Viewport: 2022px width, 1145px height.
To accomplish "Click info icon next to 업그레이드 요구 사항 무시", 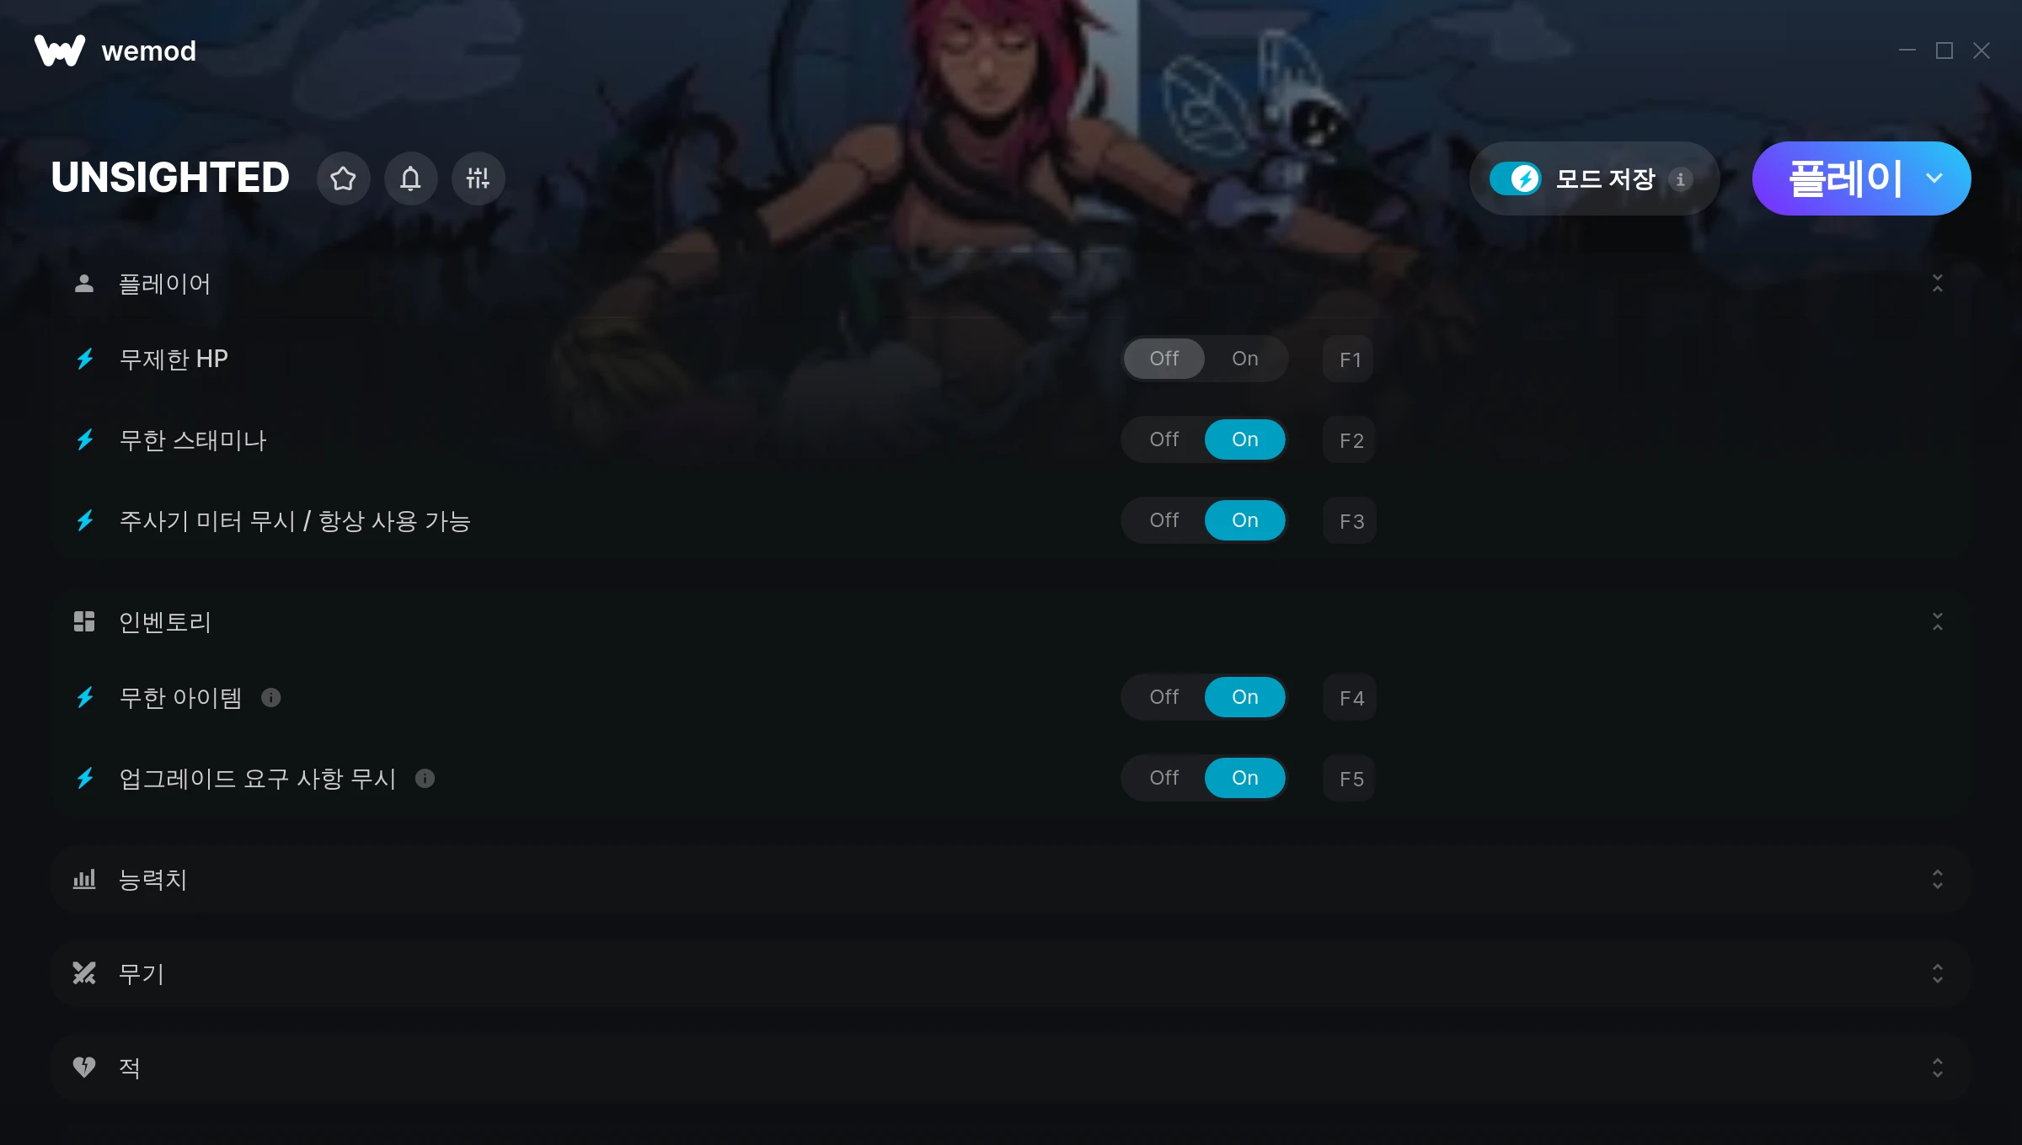I will [x=425, y=778].
